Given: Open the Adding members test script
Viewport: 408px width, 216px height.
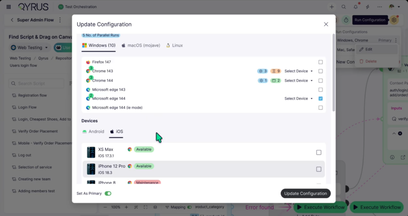Looking at the screenshot, I should 36,191.
